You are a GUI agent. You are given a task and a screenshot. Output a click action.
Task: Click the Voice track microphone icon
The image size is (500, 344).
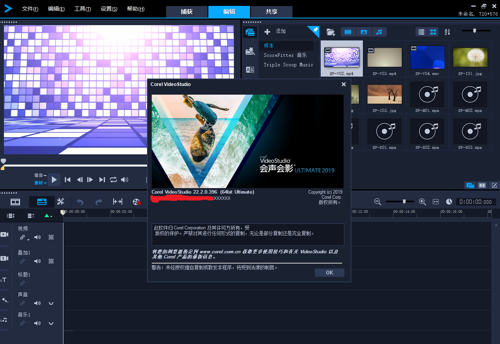pos(5,300)
